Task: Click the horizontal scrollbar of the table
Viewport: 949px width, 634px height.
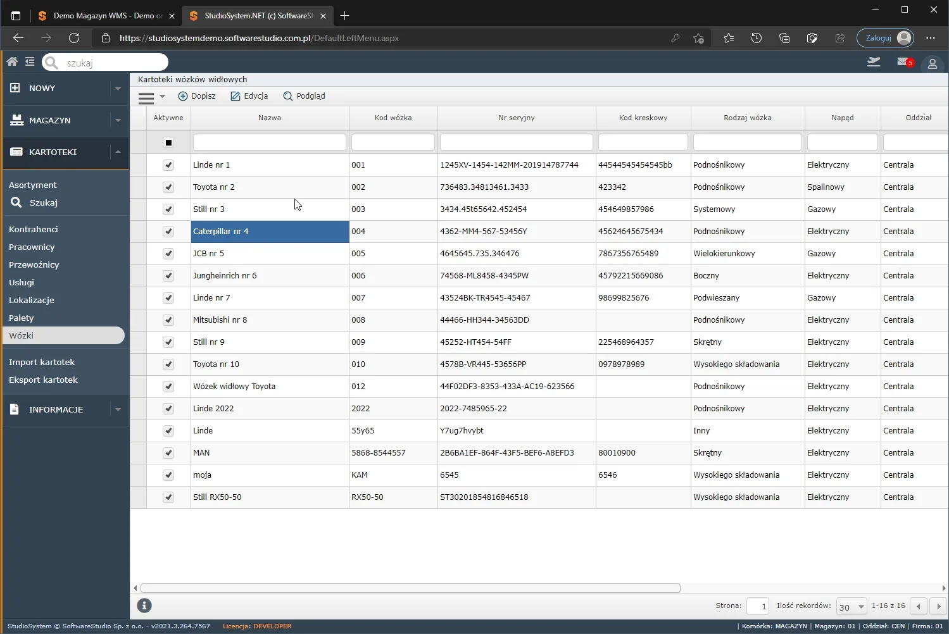Action: 410,588
